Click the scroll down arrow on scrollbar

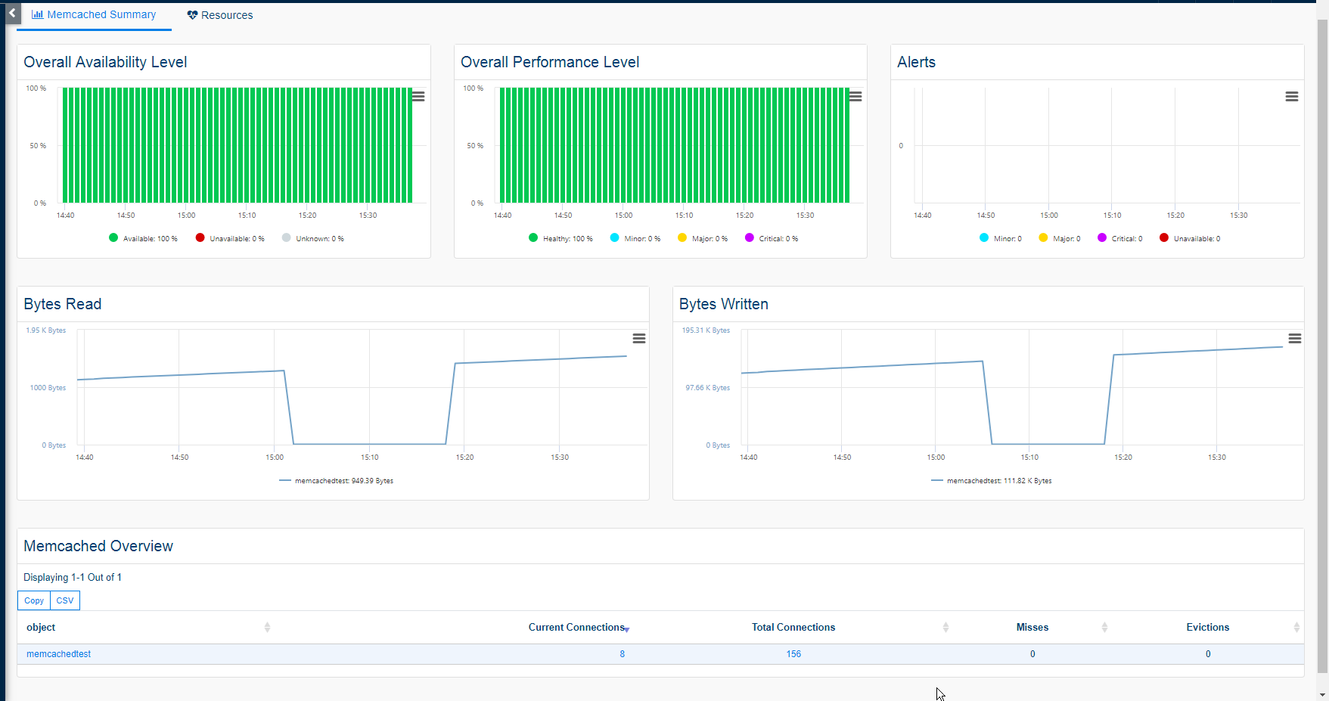click(1321, 694)
